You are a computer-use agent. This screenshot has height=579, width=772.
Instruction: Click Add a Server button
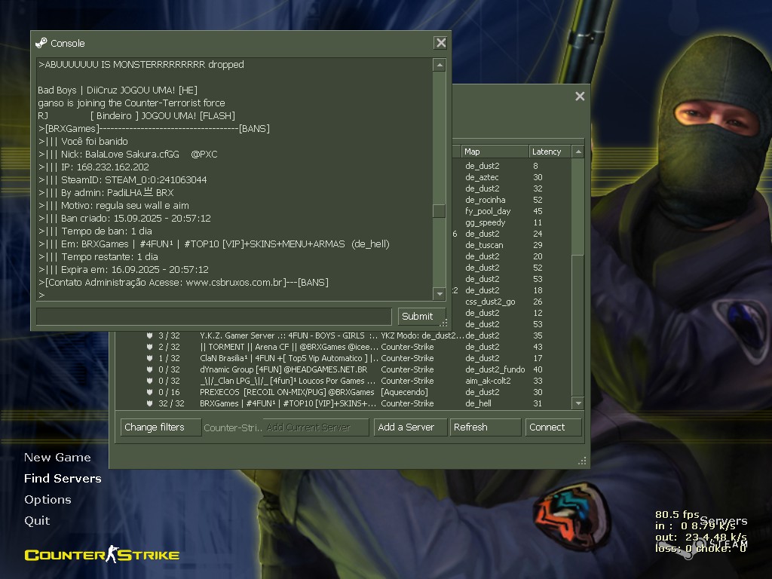[x=411, y=427]
